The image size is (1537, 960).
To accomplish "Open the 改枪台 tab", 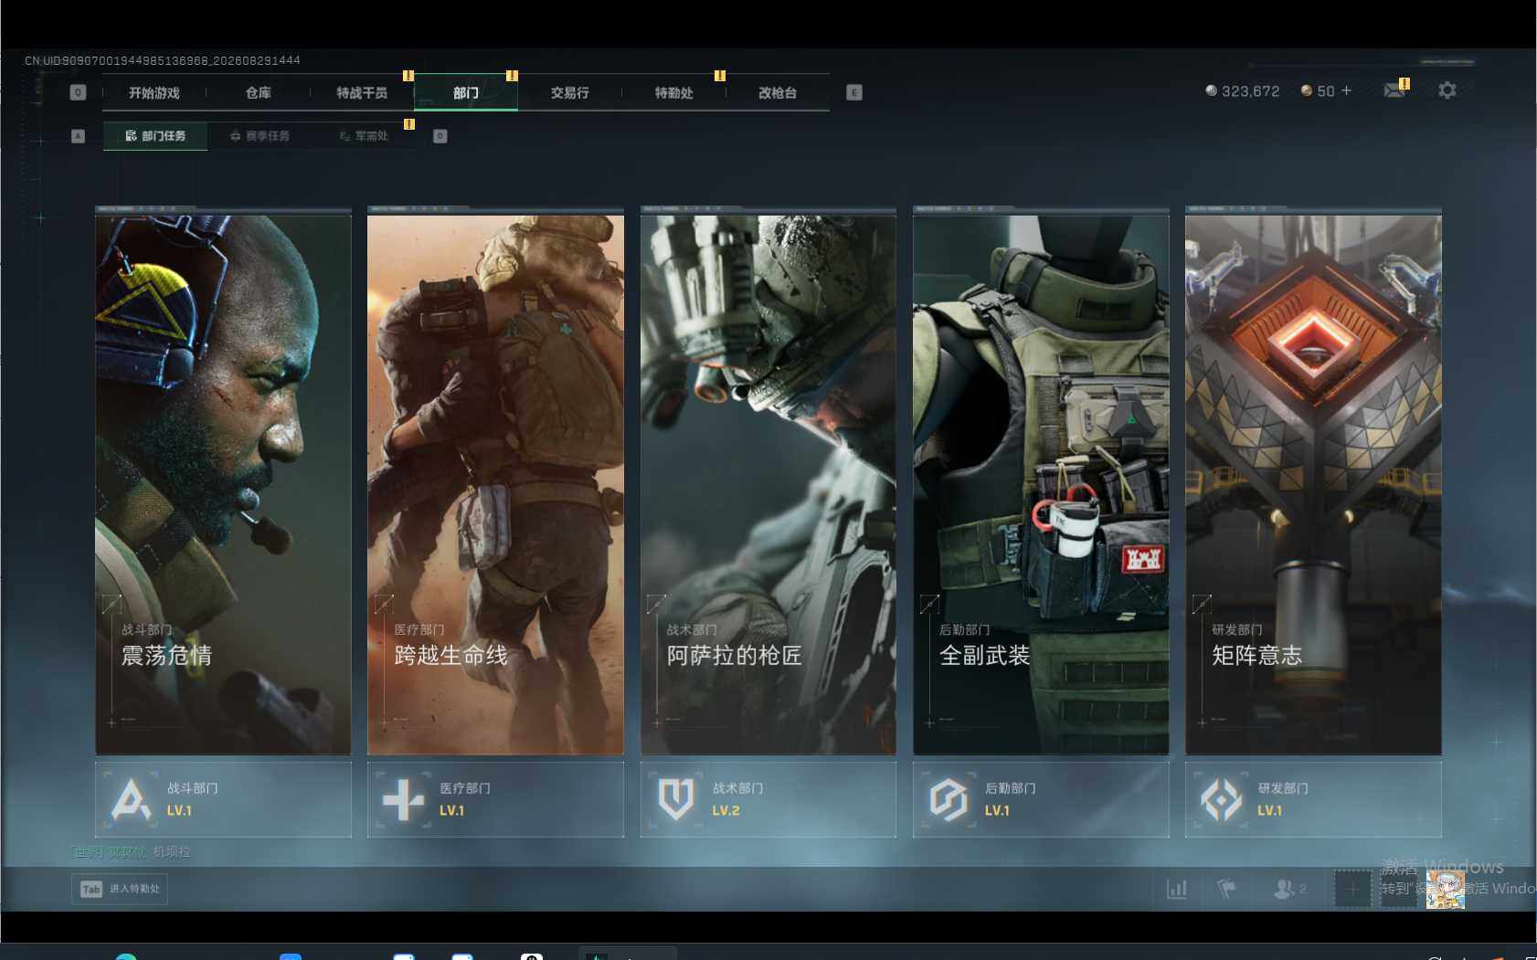I will click(778, 92).
